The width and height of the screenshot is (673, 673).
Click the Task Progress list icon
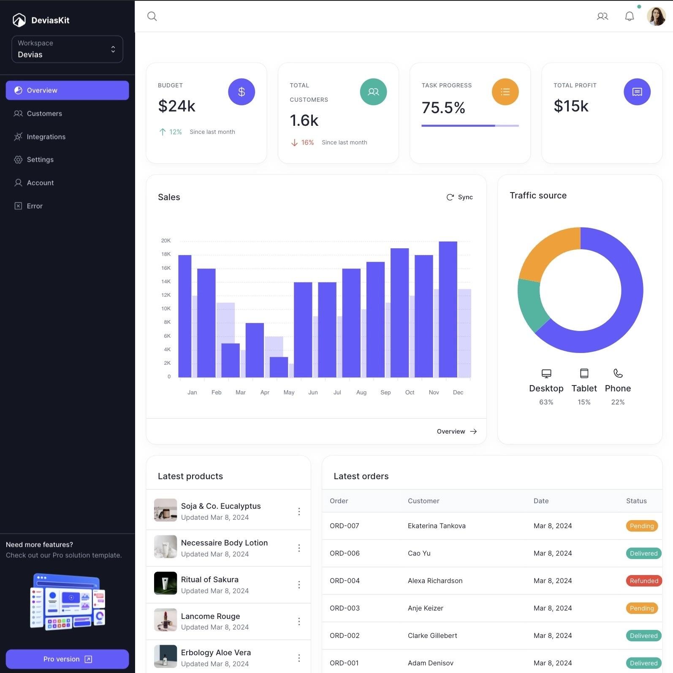coord(505,92)
